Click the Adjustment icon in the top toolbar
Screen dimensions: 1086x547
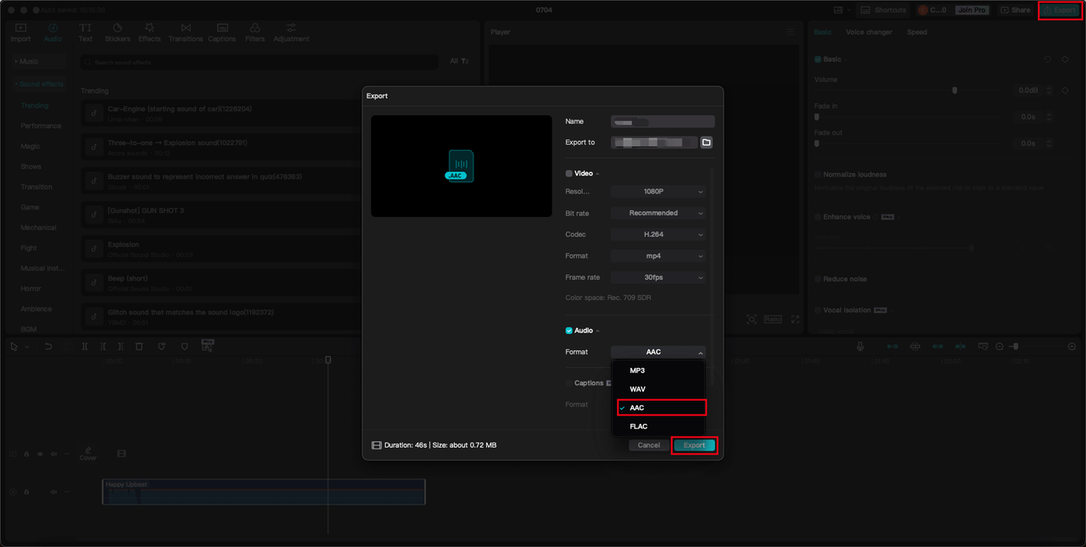tap(291, 33)
